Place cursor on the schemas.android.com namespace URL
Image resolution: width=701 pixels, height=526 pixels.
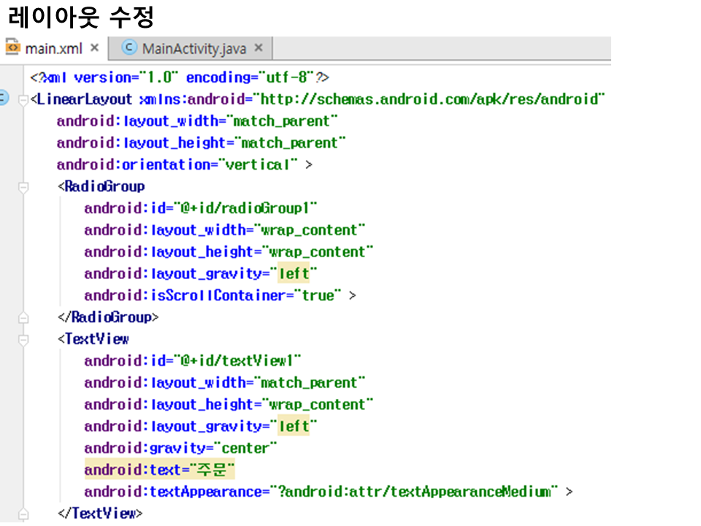(x=431, y=99)
